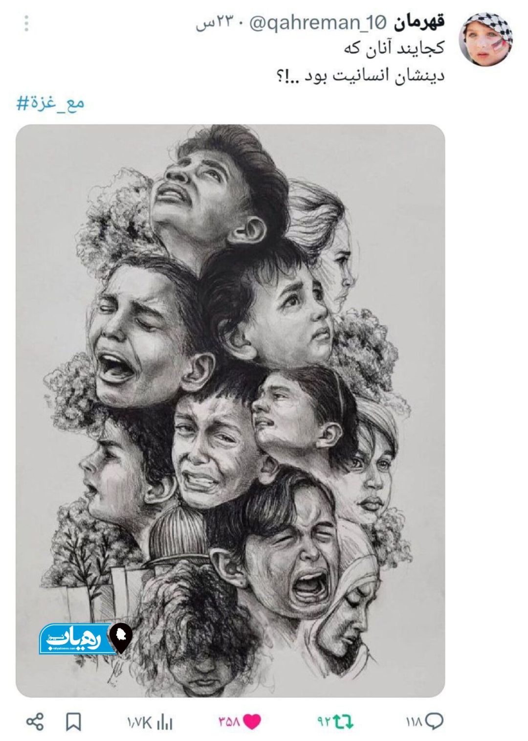The image size is (528, 741).
Task: Retweet using the green arrows icon
Action: click(343, 722)
